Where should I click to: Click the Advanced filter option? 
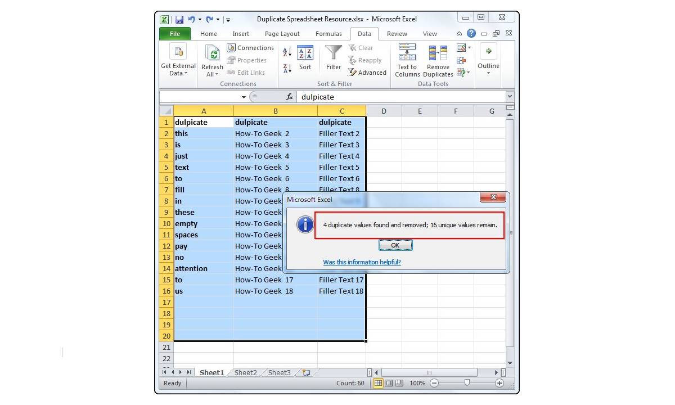click(367, 73)
